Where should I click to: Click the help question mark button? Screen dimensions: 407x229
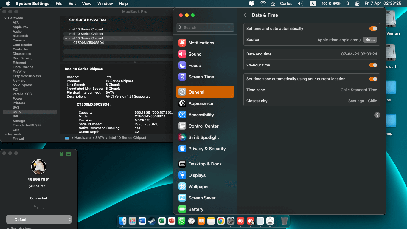click(377, 115)
